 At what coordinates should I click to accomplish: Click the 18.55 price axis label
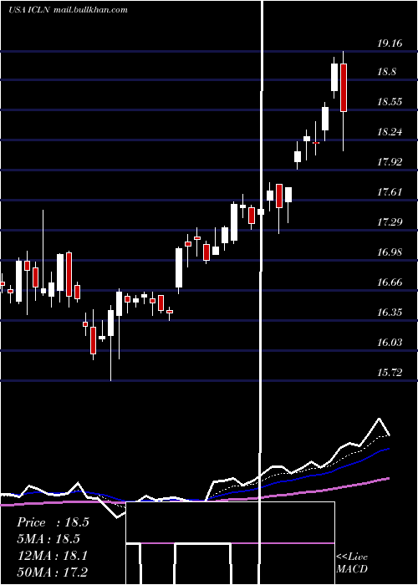coord(390,102)
